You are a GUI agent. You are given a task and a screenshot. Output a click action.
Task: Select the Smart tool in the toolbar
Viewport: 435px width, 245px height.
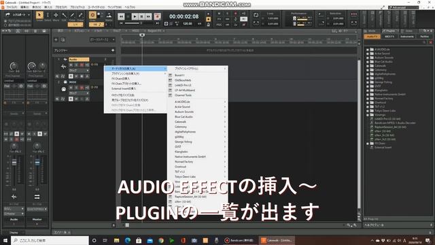(x=39, y=15)
